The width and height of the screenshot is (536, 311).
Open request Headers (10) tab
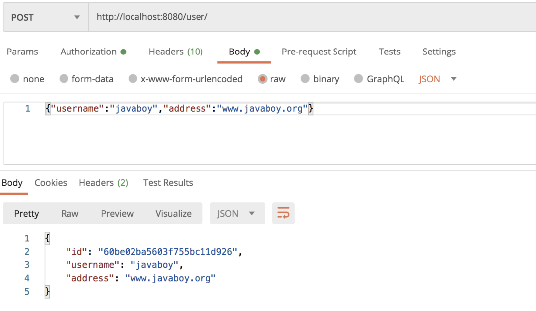176,52
